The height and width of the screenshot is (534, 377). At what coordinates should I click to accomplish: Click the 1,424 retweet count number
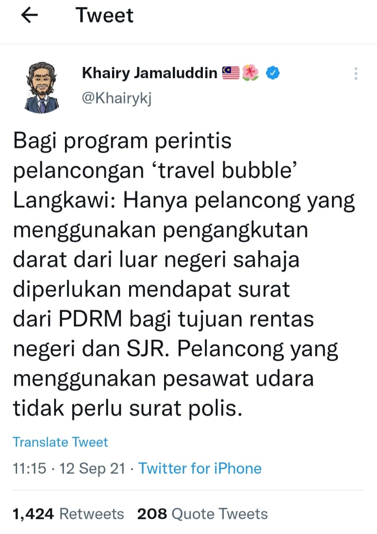click(x=34, y=514)
